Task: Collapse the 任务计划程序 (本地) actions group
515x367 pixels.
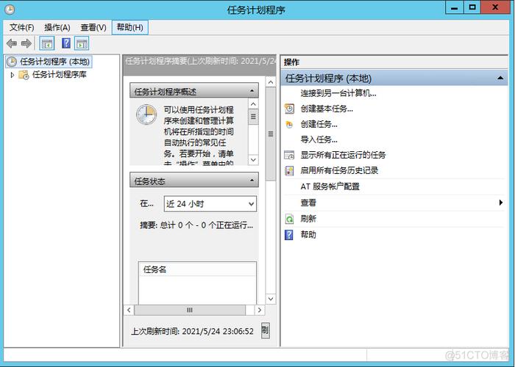Action: pos(500,79)
